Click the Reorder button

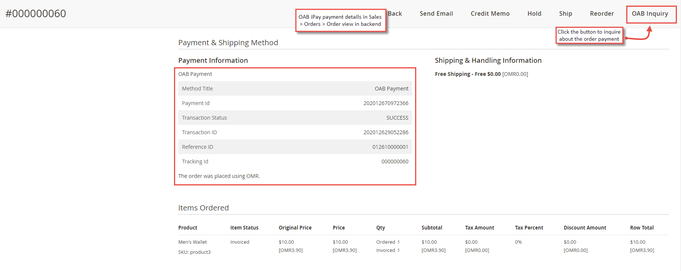602,14
